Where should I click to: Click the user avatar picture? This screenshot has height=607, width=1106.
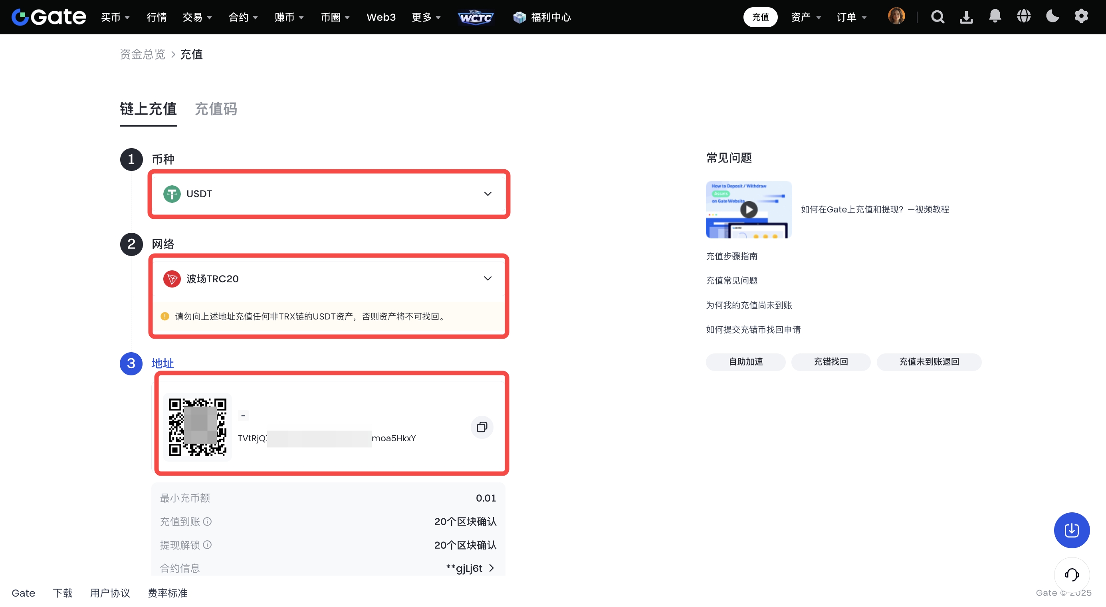tap(896, 16)
